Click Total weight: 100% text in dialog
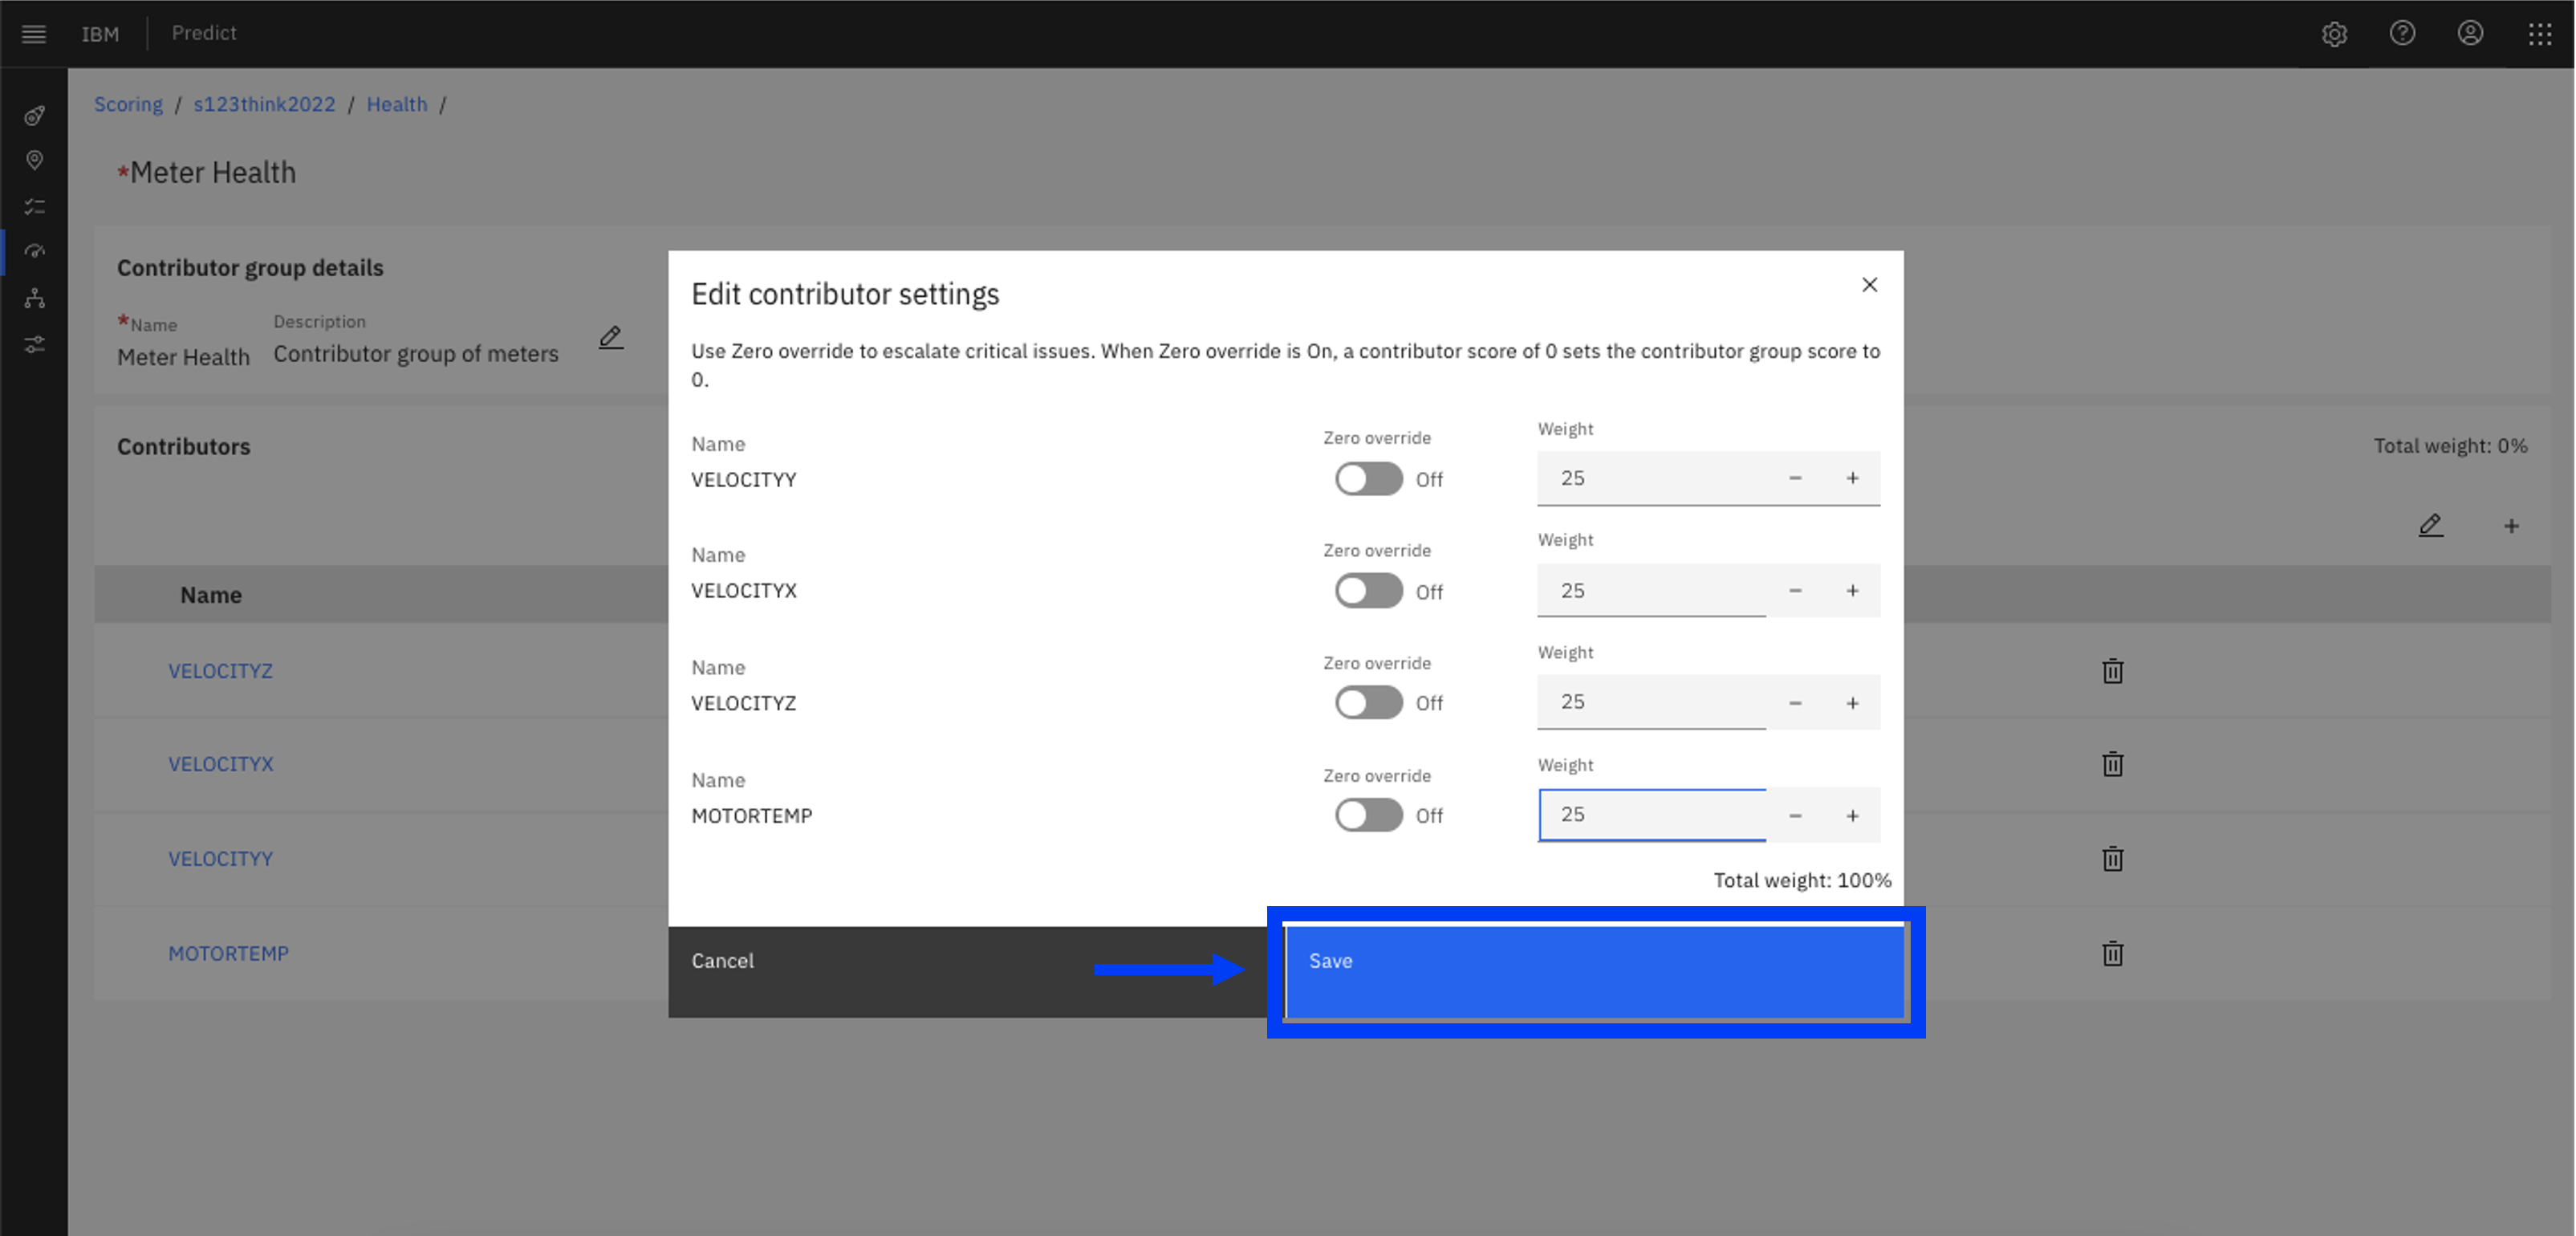 [x=1802, y=880]
